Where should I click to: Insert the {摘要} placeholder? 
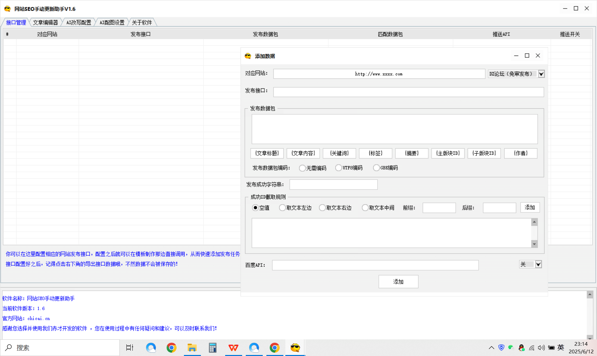point(412,153)
